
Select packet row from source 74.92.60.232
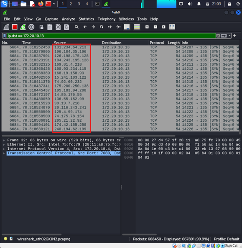(120, 82)
